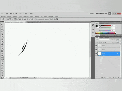Select the Move tool
Image resolution: width=122 pixels, height=91 pixels.
click(x=2, y=25)
